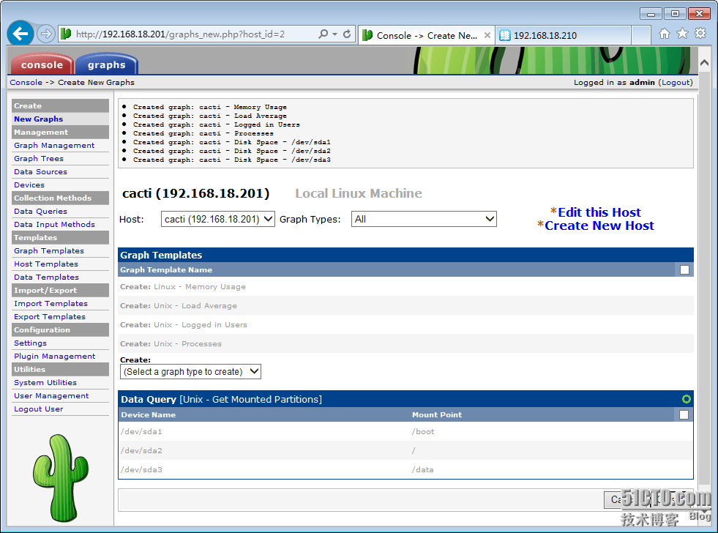Open New Graphs in sidebar
Image resolution: width=718 pixels, height=533 pixels.
point(39,119)
